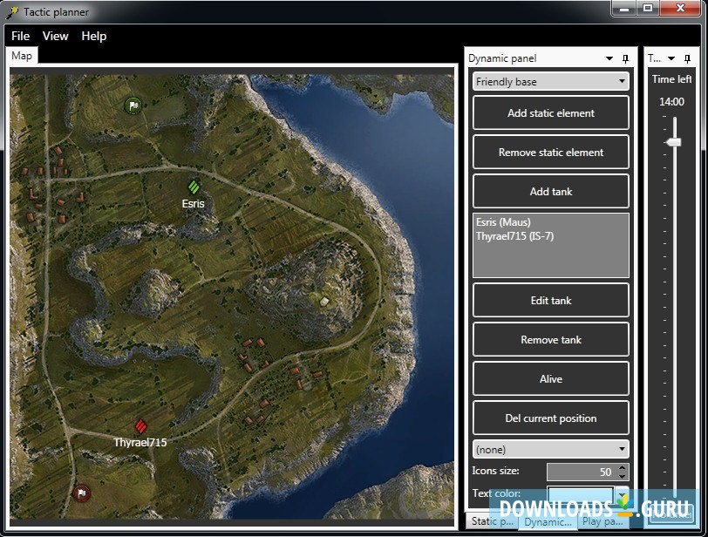Viewport: 708px width, 537px height.
Task: Select the red Thyrael715 tank marker
Action: point(140,426)
